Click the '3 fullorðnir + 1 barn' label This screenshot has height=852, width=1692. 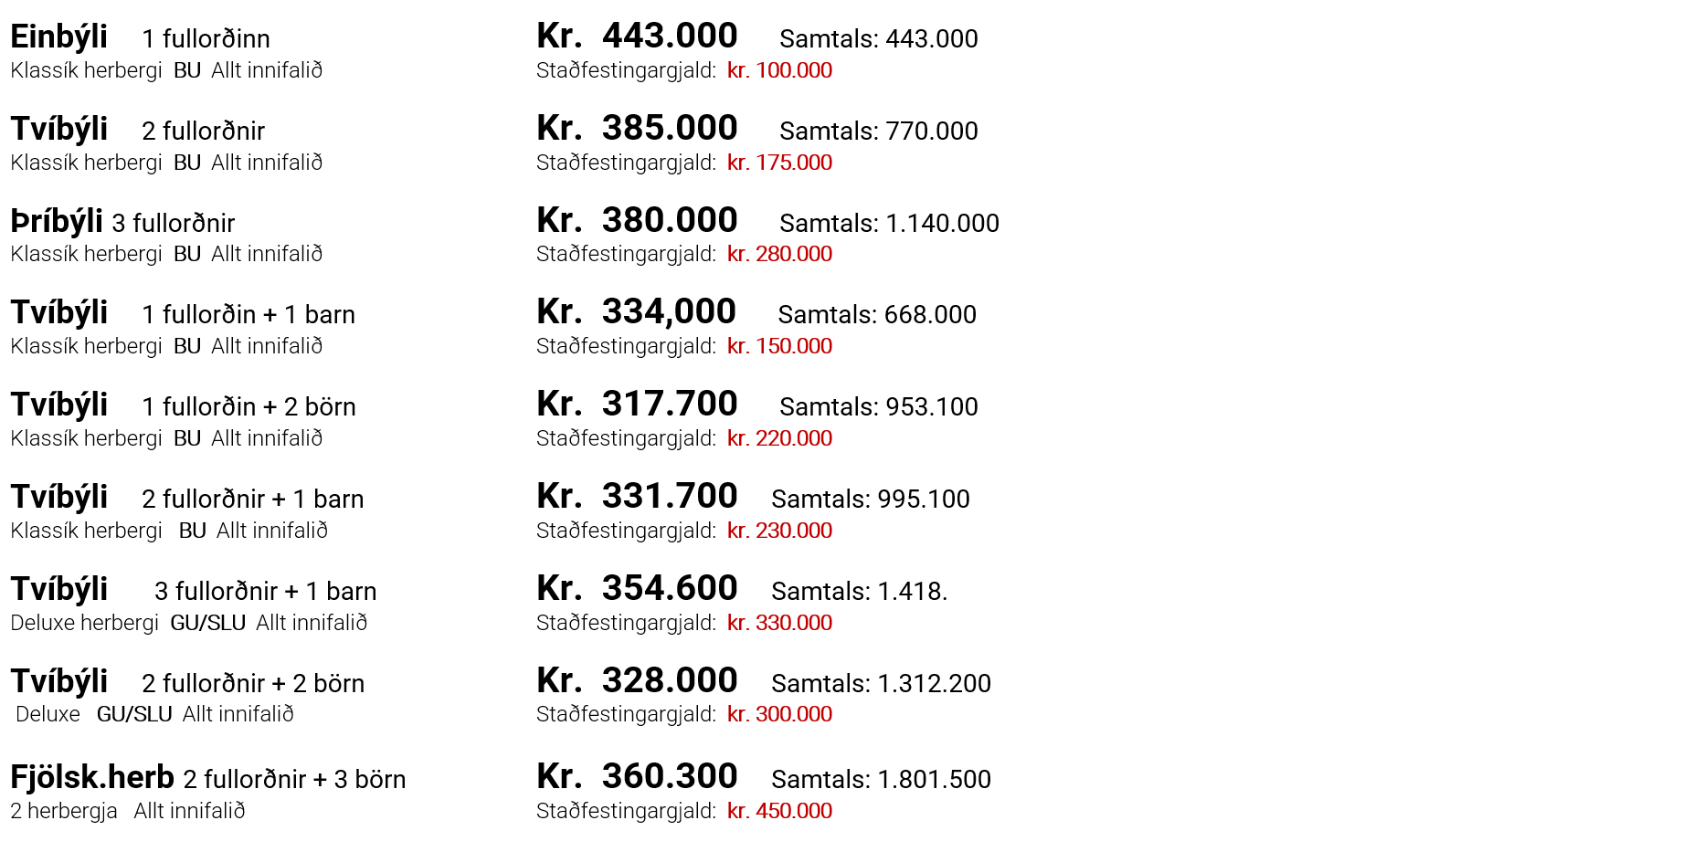[x=265, y=592]
